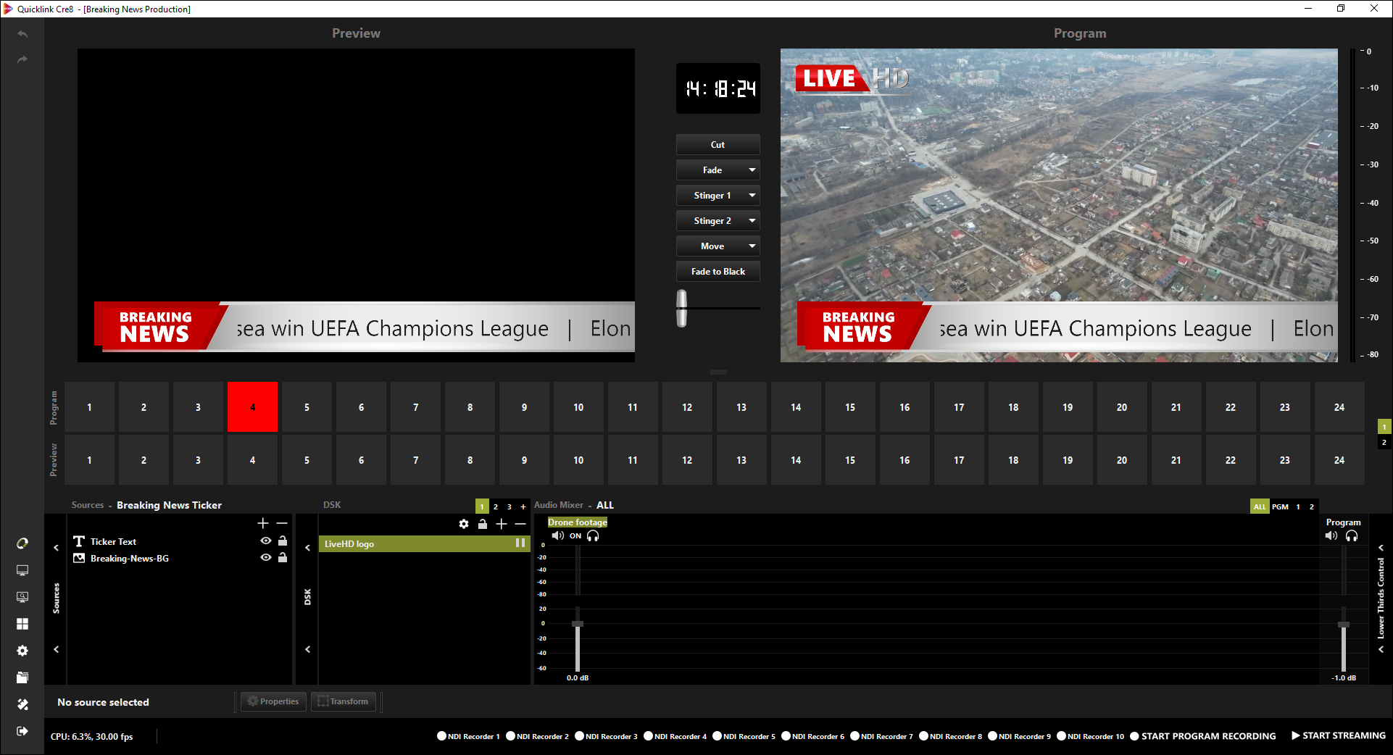Viewport: 1393px width, 755px height.
Task: Open the settings gear in left sidebar
Action: click(22, 651)
